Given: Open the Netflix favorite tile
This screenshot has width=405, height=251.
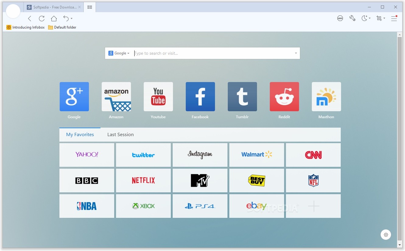Looking at the screenshot, I should 143,181.
